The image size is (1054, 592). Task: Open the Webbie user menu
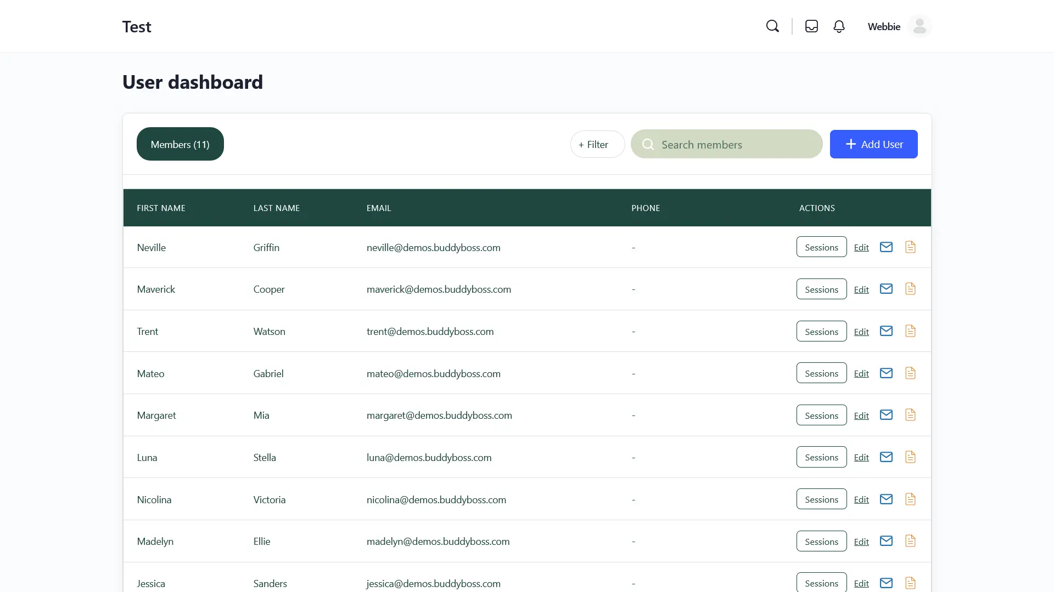[884, 26]
